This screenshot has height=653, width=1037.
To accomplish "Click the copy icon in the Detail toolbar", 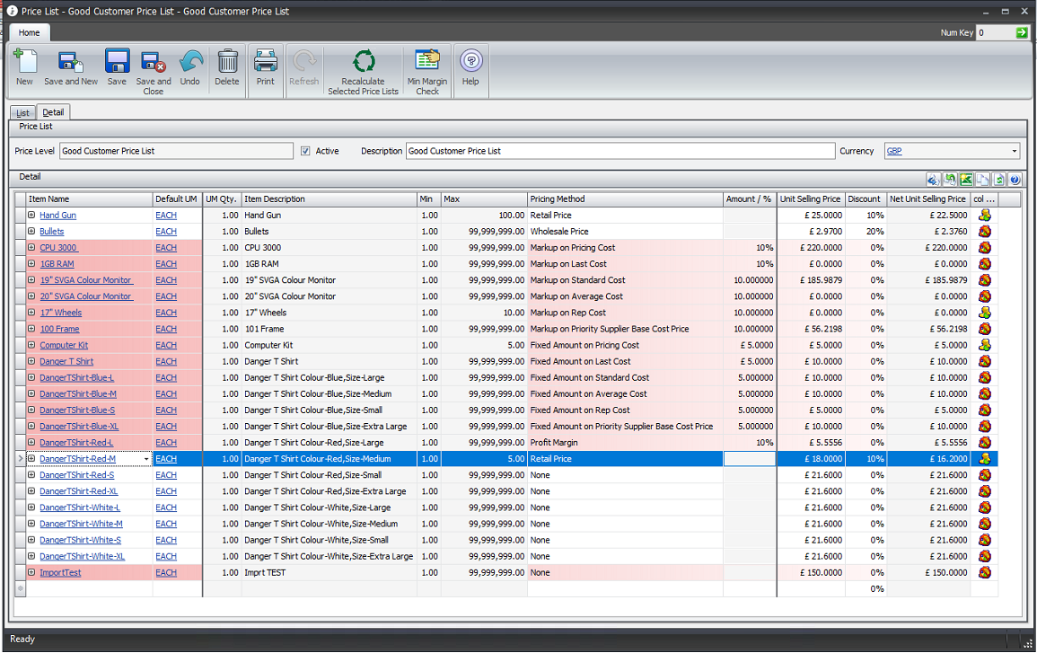I will 981,179.
